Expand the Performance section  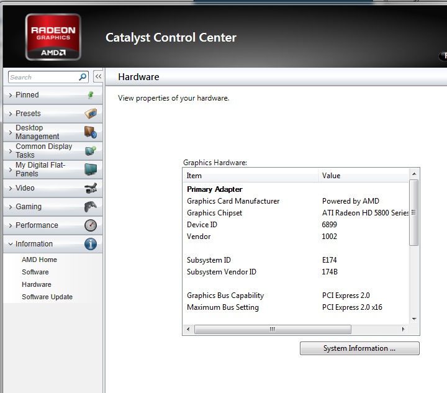[53, 225]
